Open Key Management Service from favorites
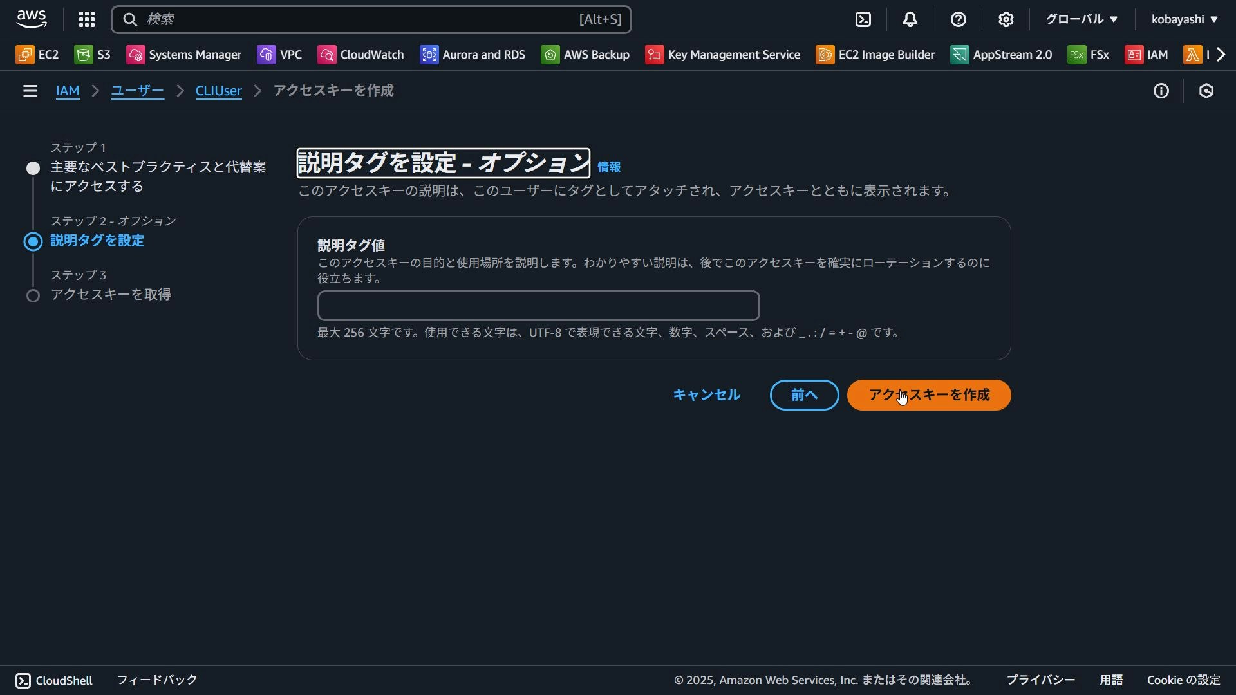 click(722, 54)
